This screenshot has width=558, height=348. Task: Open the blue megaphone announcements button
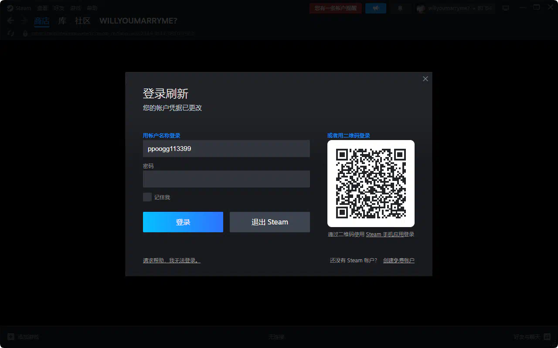376,8
